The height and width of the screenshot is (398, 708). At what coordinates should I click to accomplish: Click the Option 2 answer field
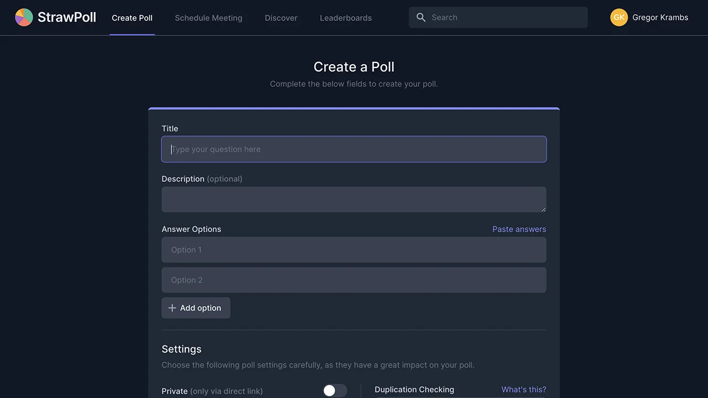(354, 280)
